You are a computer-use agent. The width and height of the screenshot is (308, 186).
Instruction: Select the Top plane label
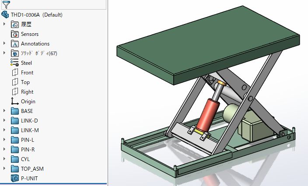point(25,82)
